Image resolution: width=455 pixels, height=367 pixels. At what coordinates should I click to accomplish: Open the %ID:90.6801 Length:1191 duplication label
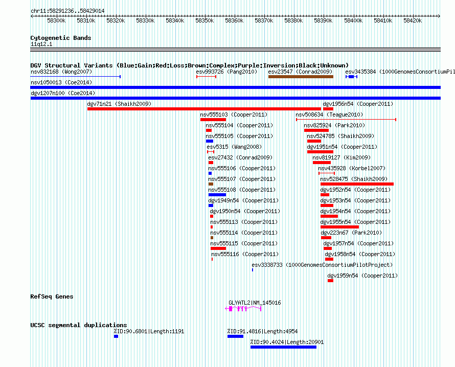(x=149, y=331)
